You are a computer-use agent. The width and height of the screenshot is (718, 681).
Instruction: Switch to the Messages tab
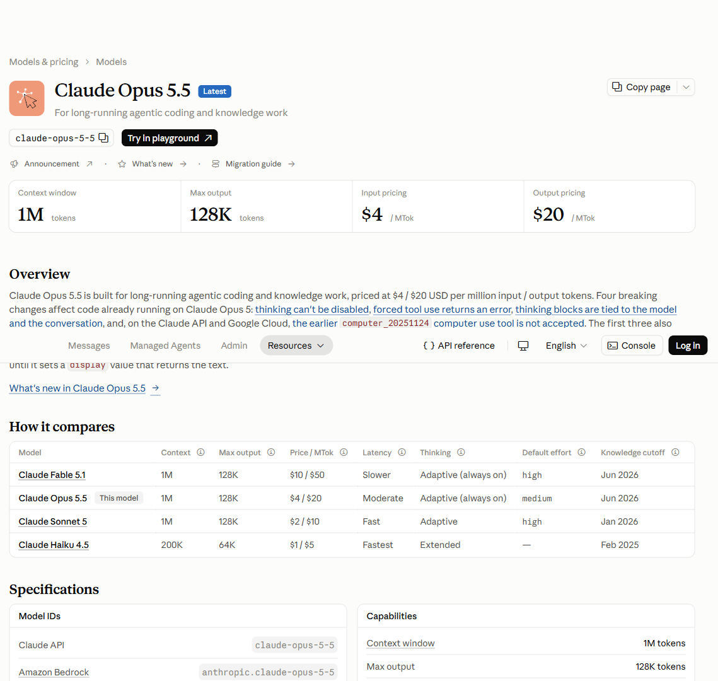[x=89, y=346]
